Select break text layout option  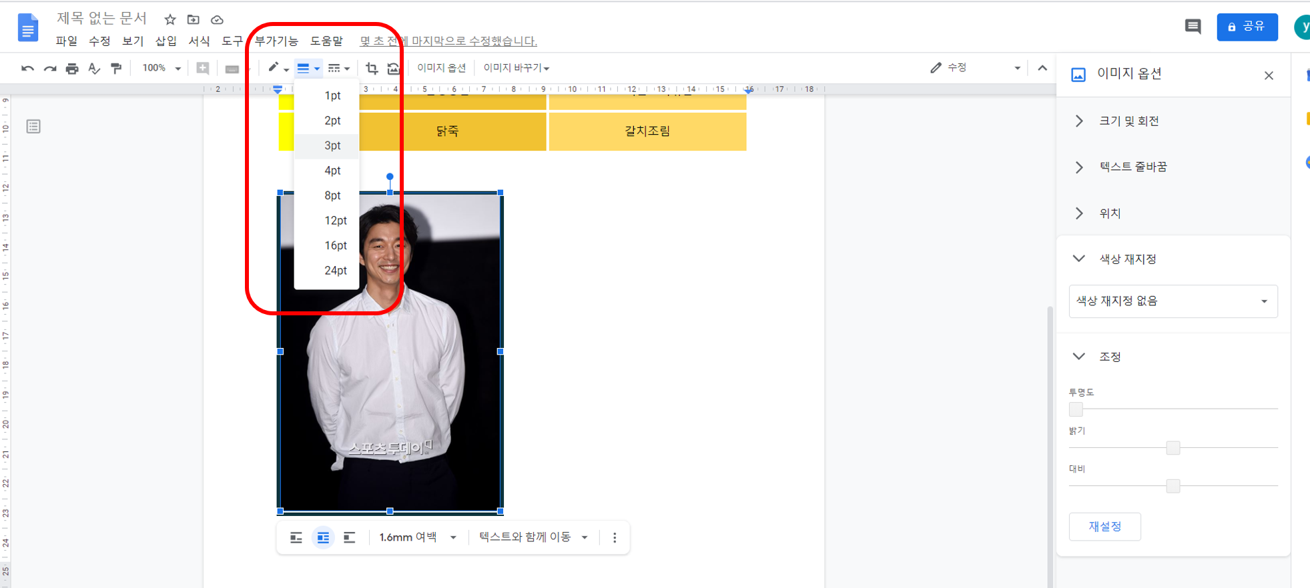pos(349,537)
